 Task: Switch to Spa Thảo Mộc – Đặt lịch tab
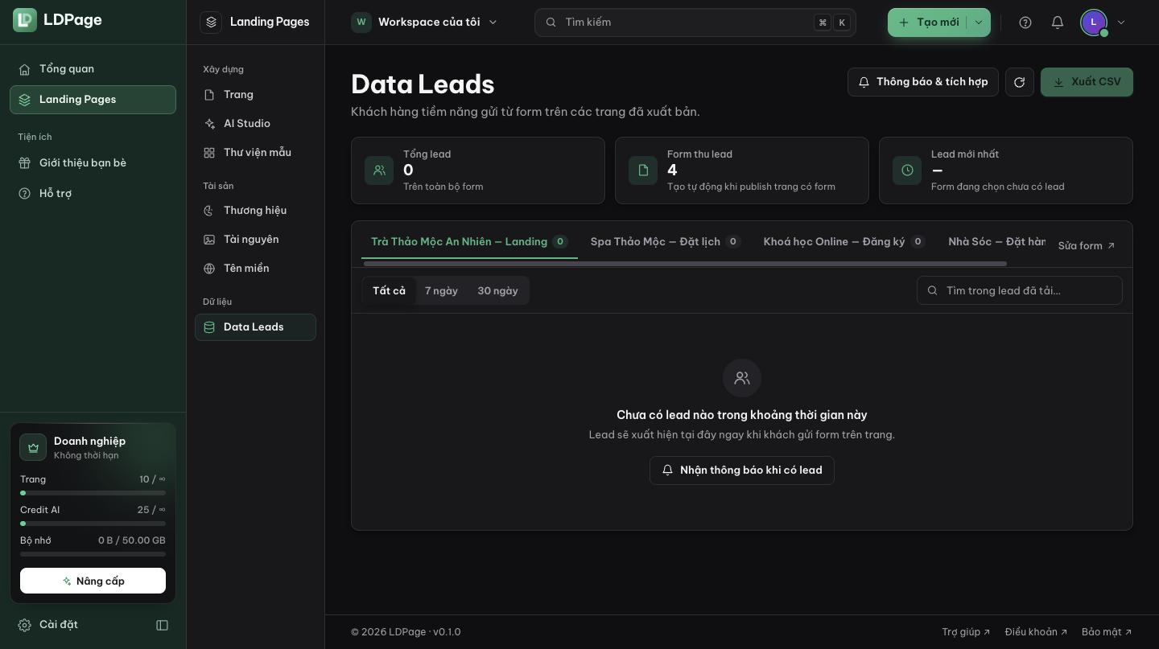[666, 241]
